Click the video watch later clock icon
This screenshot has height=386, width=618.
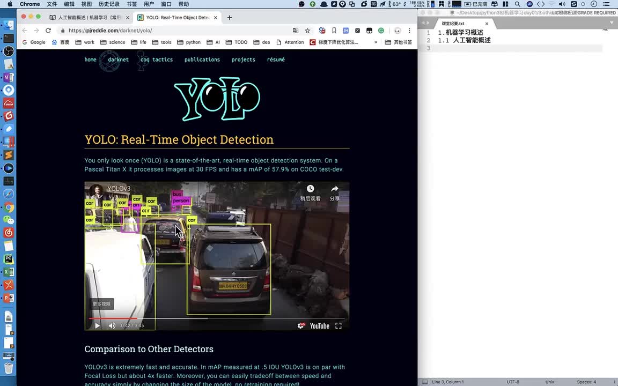coord(310,189)
